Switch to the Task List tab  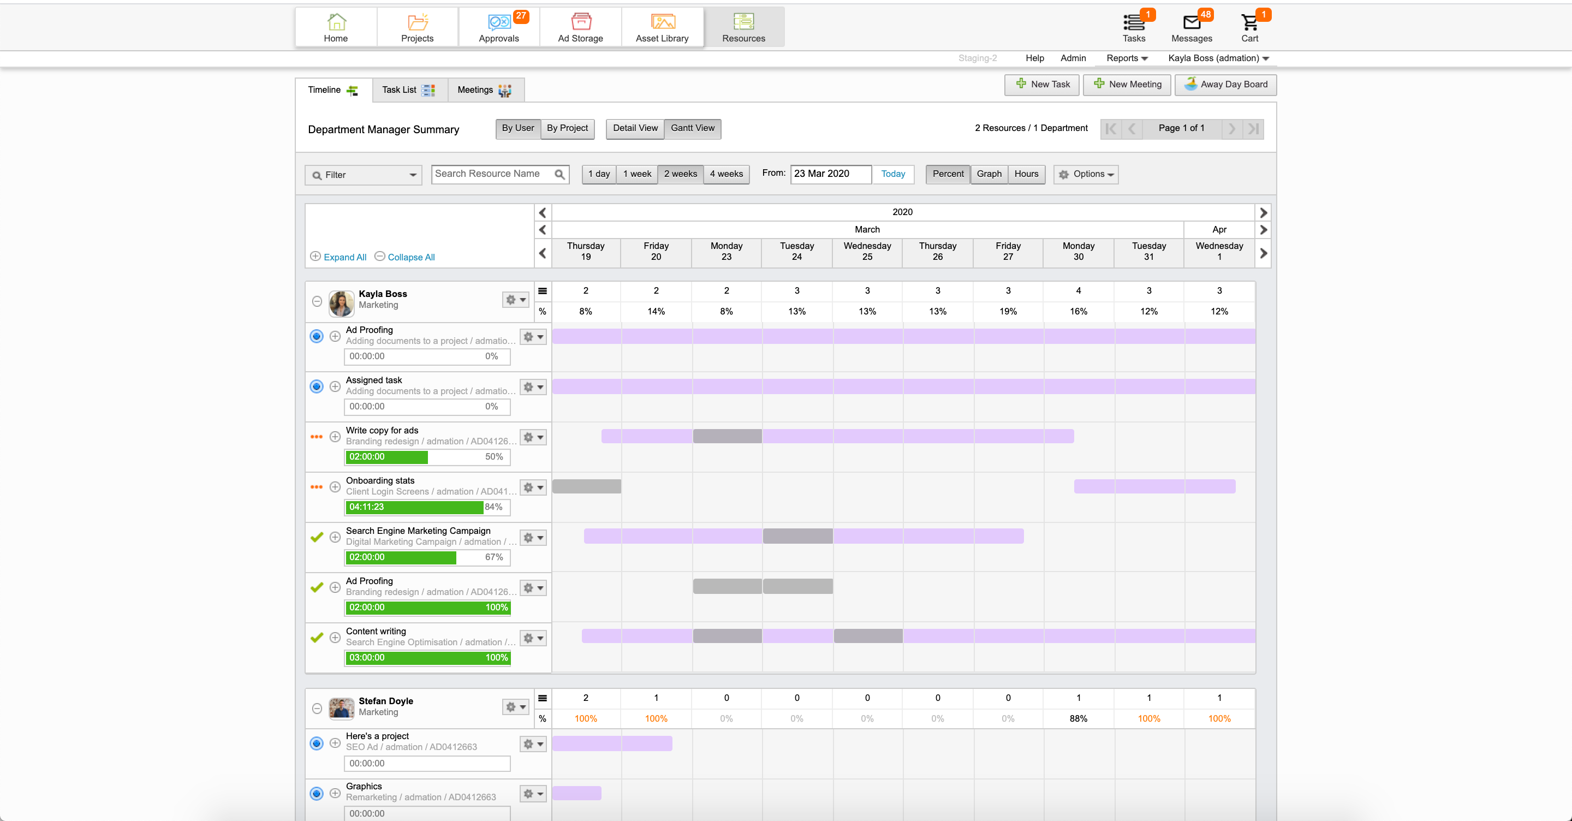click(x=408, y=90)
